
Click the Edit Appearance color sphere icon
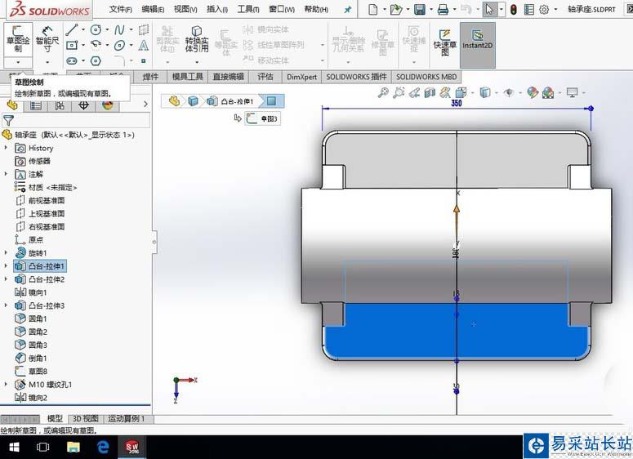(x=533, y=92)
